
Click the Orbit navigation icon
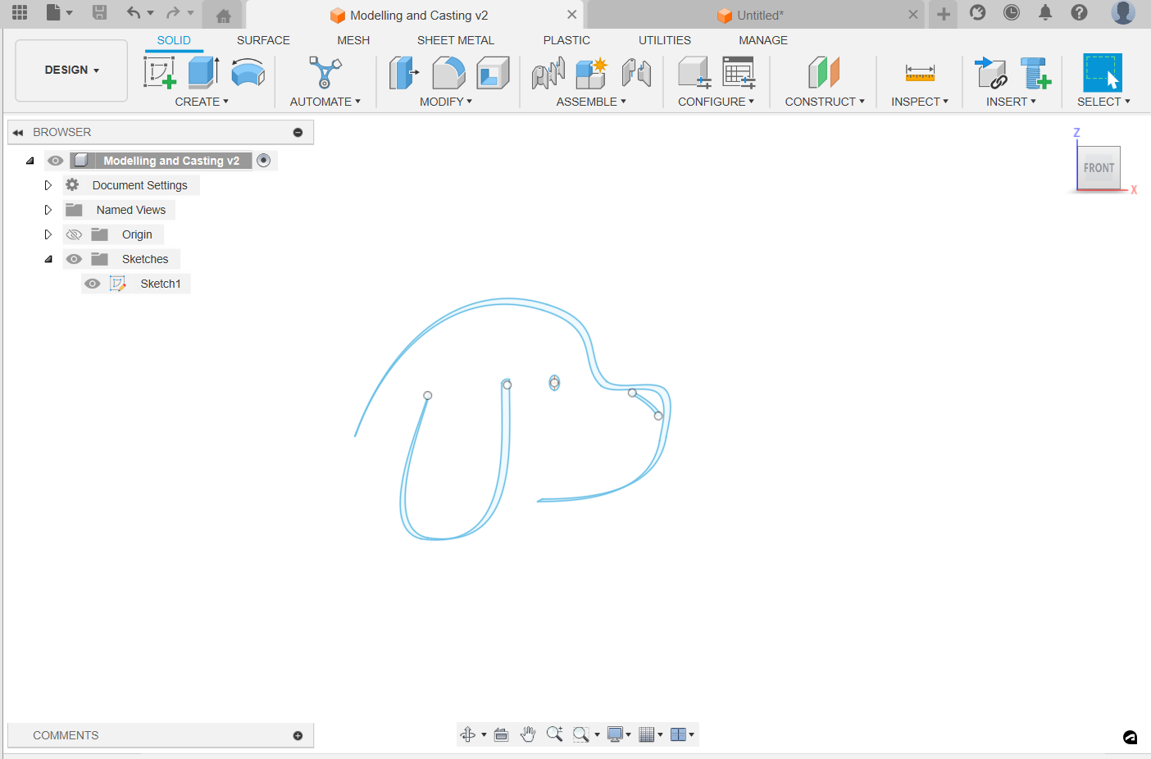(x=468, y=734)
